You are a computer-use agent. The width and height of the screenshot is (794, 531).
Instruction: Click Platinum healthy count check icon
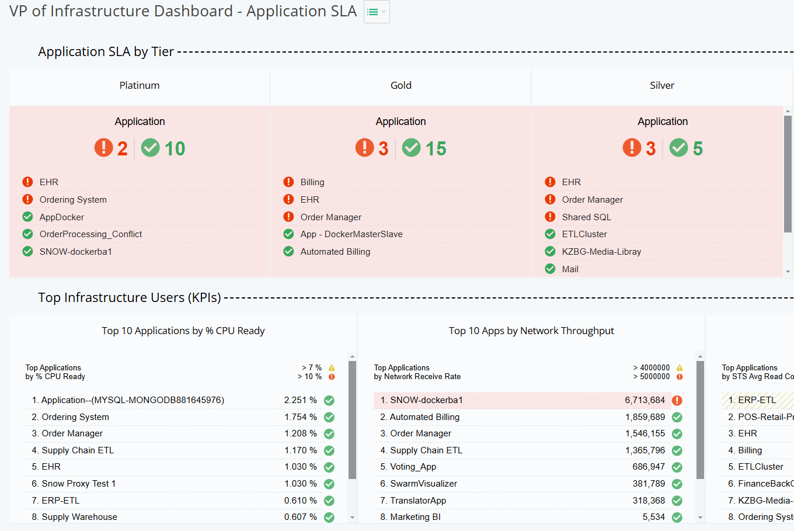[151, 148]
